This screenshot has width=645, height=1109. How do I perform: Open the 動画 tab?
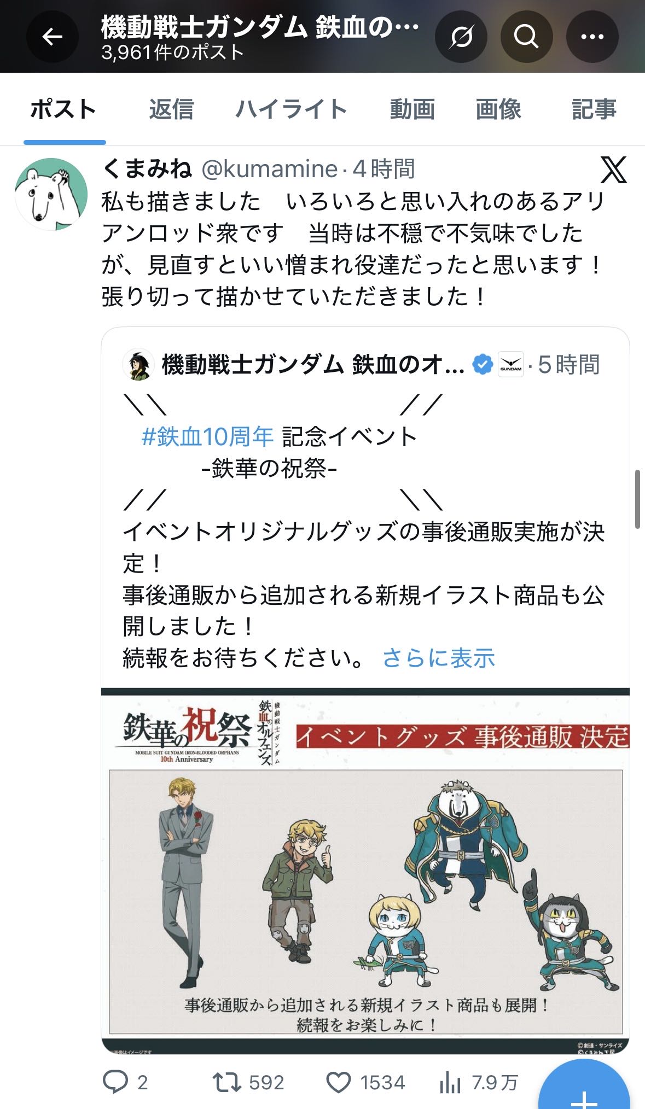(412, 109)
